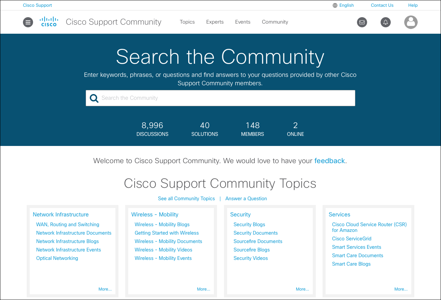Click More in Wireless - Mobility card
Image resolution: width=441 pixels, height=300 pixels.
(x=203, y=289)
